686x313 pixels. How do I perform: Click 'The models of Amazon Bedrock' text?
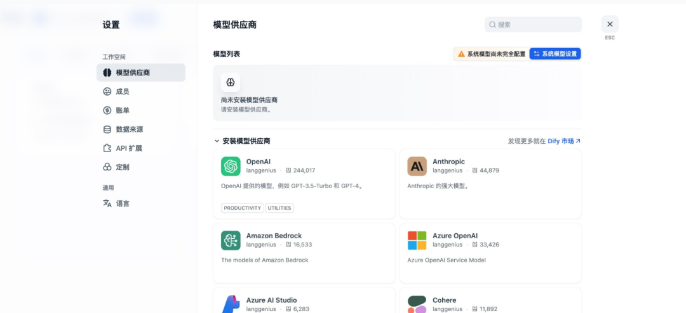click(265, 260)
